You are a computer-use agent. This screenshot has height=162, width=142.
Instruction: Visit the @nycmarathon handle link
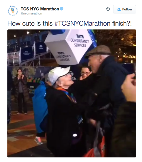pyautogui.click(x=31, y=13)
